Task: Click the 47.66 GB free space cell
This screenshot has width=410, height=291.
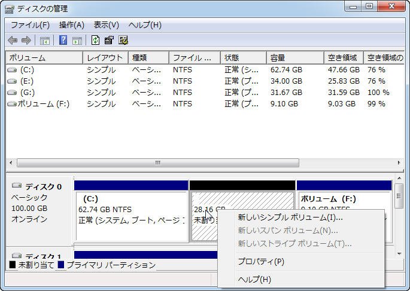Action: pyautogui.click(x=344, y=70)
